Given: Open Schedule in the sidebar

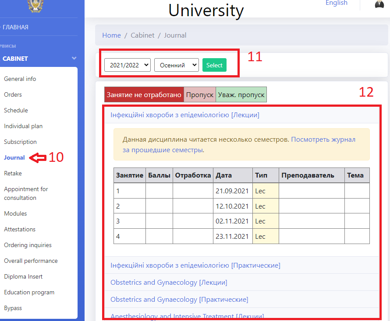Looking at the screenshot, I should click(16, 110).
